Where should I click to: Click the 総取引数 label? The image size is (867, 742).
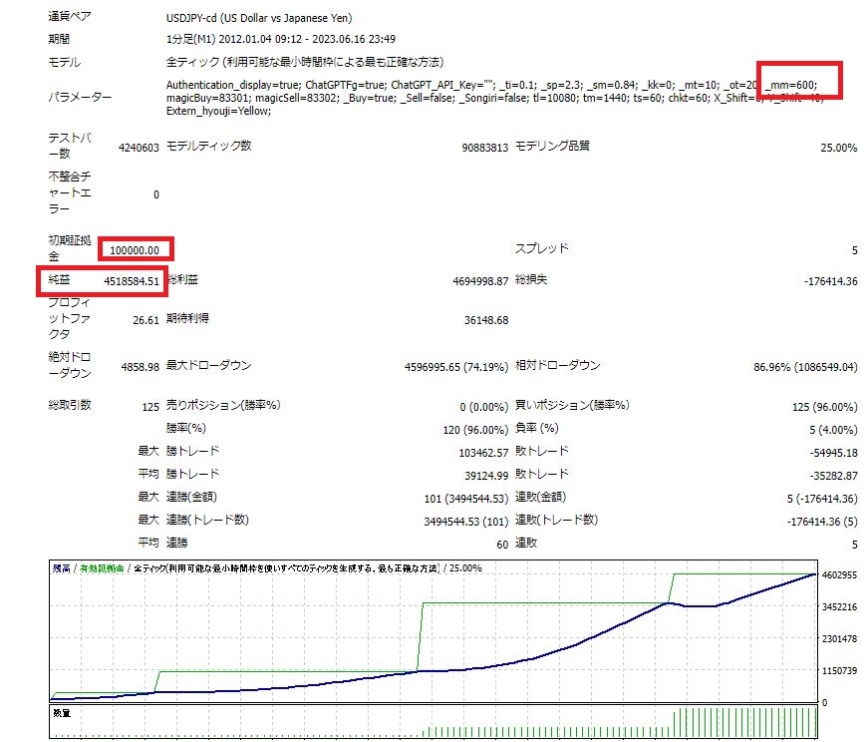point(69,405)
